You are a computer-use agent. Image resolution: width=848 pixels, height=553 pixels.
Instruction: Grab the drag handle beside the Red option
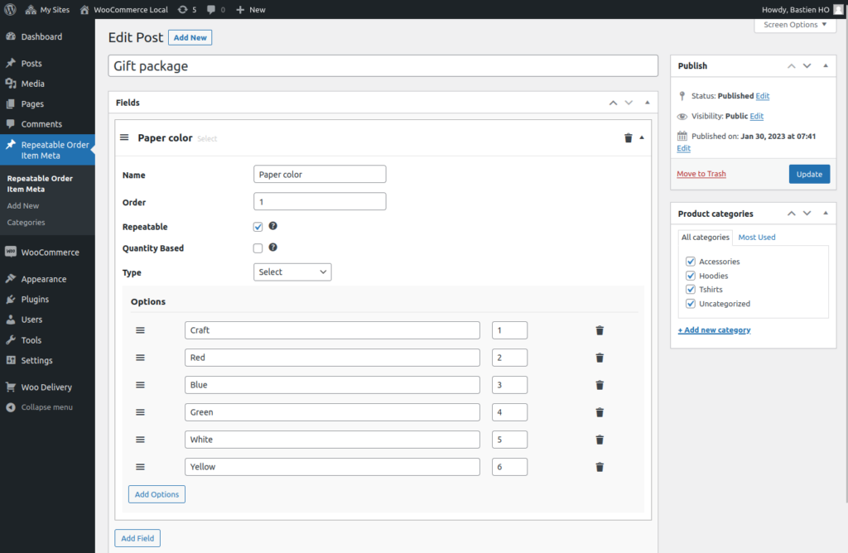click(140, 358)
